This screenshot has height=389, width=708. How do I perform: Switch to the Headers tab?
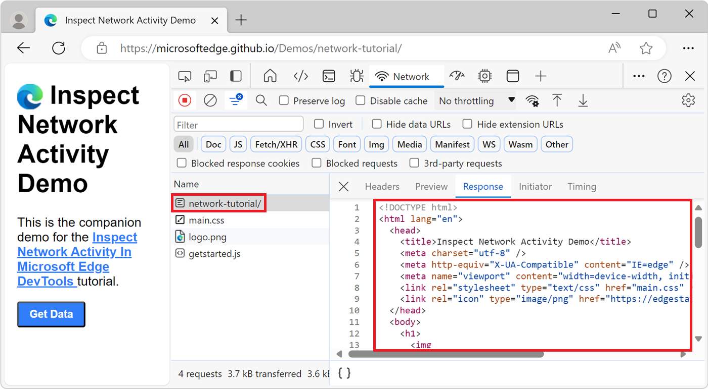[382, 186]
